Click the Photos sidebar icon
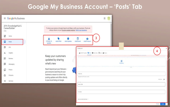170x107 pixels. (x=5, y=70)
